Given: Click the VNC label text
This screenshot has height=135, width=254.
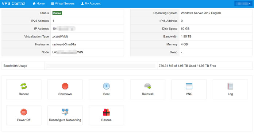Looking at the screenshot, I should [x=189, y=94].
